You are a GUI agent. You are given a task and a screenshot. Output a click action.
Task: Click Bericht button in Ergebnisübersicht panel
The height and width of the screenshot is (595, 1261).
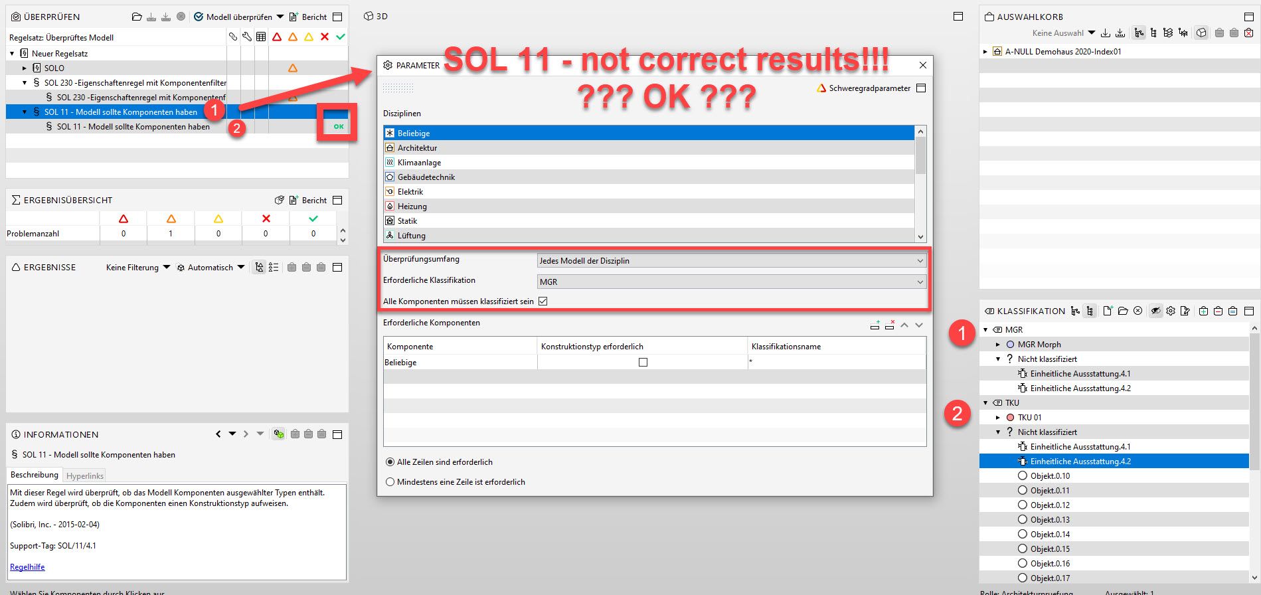(308, 200)
